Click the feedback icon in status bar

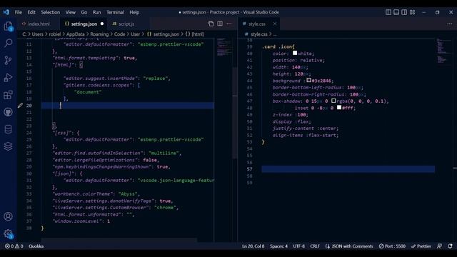pyautogui.click(x=440, y=246)
